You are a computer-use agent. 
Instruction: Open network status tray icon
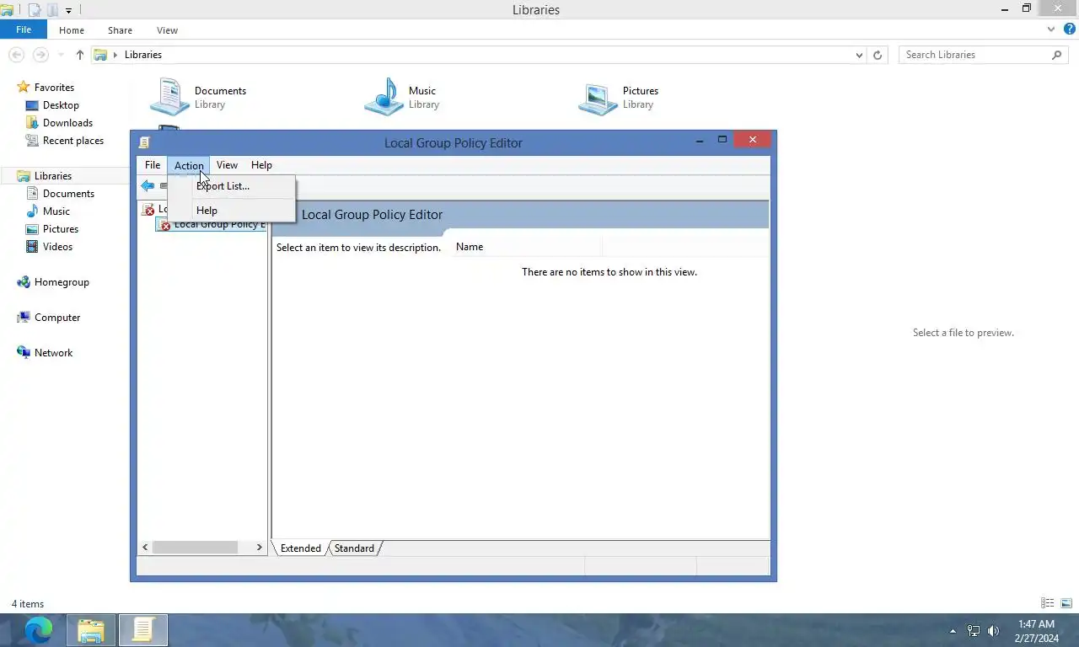pyautogui.click(x=974, y=630)
